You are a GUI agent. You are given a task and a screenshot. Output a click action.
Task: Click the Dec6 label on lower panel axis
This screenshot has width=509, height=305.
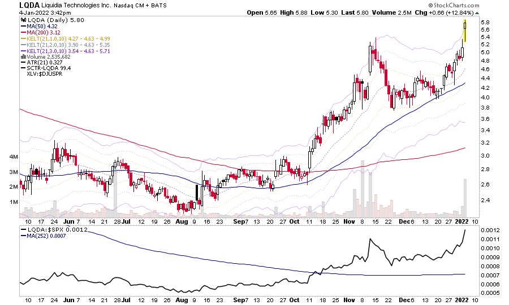pos(407,300)
